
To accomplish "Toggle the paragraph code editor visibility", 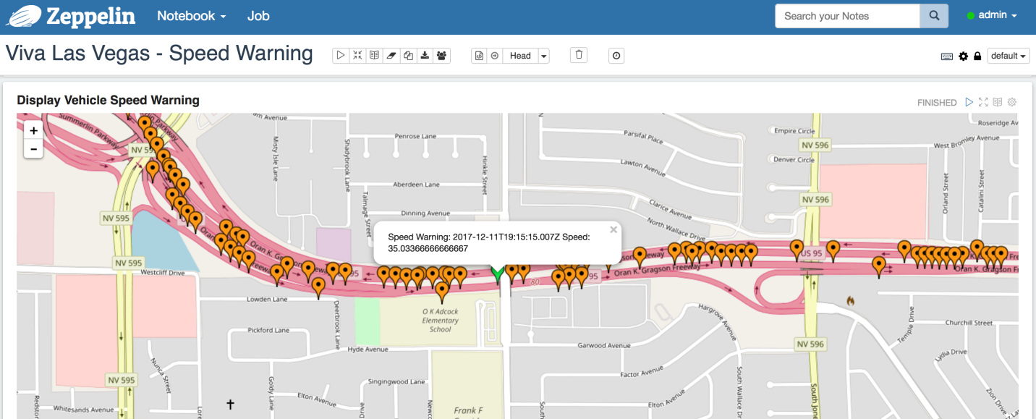I will [998, 102].
